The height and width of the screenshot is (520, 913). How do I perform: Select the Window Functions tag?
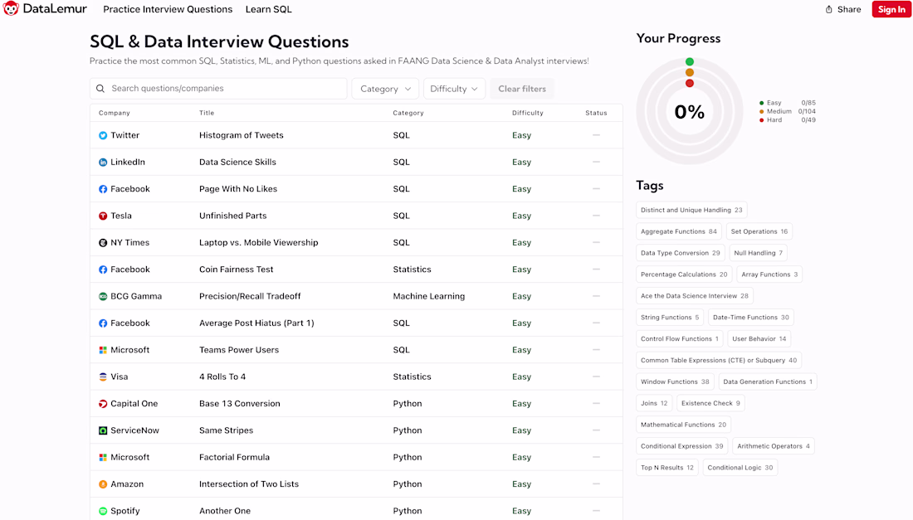(675, 381)
